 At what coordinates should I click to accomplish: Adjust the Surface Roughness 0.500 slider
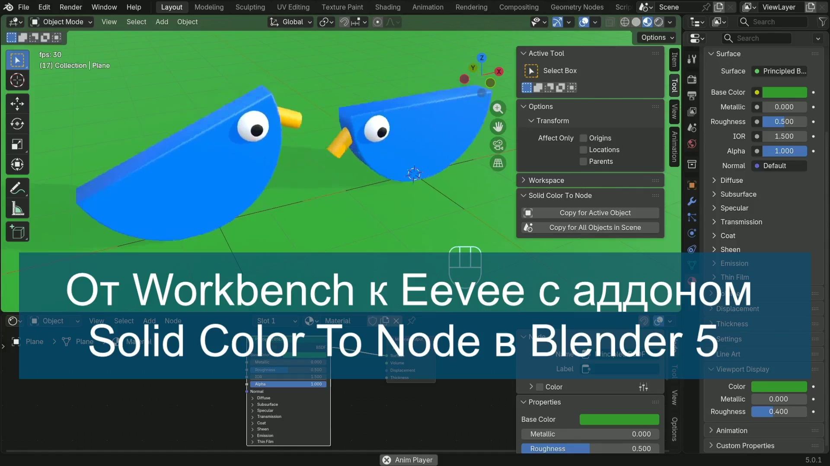tap(785, 121)
